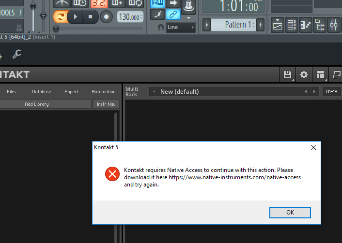Viewport: 342px width, 243px height.
Task: Toggle pattern/song mode orange button
Action: 60,17
